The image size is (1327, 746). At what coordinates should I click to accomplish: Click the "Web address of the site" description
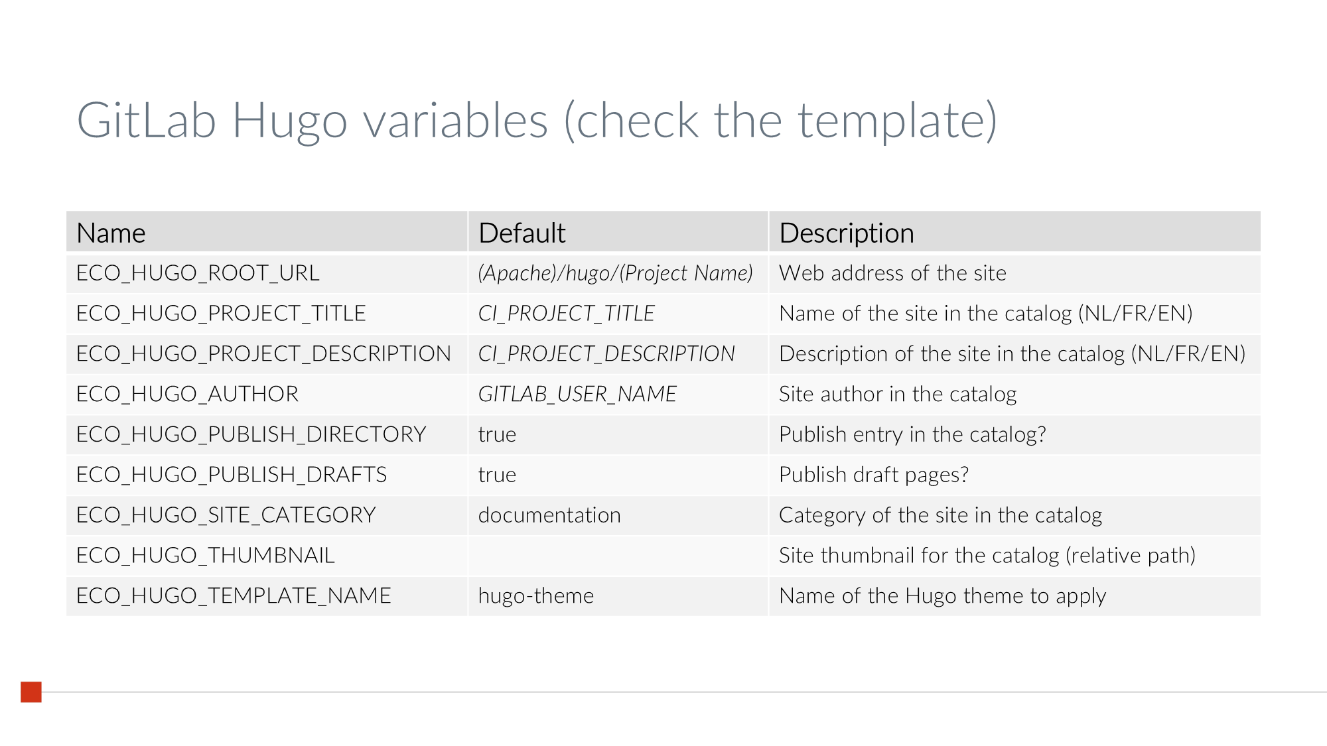tap(892, 273)
